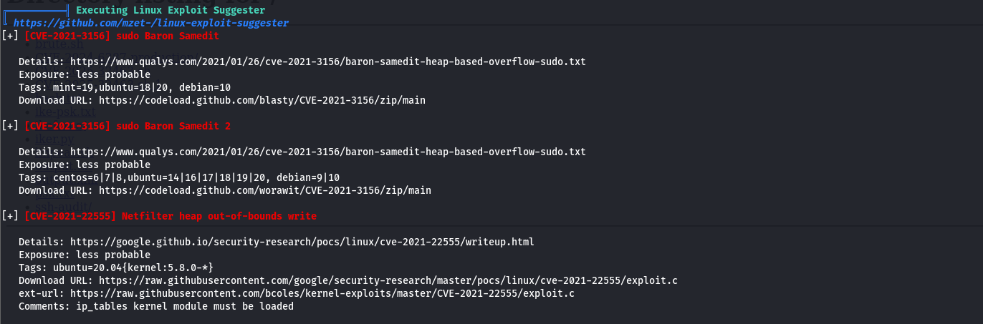Follow the worawit CVE-2021-3156 download URL

tap(264, 190)
